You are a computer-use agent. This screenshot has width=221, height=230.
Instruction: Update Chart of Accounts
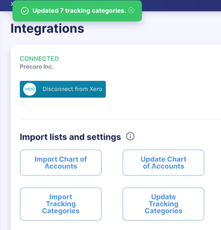click(x=164, y=163)
